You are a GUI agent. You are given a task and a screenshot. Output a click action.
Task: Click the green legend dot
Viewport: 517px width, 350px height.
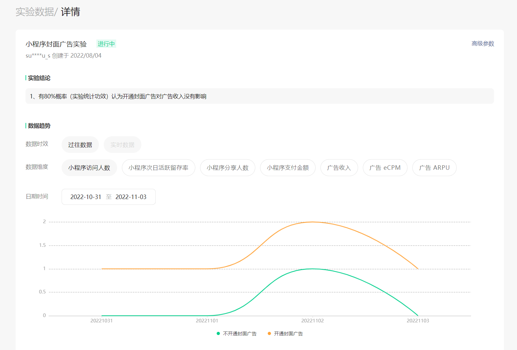tap(218, 334)
